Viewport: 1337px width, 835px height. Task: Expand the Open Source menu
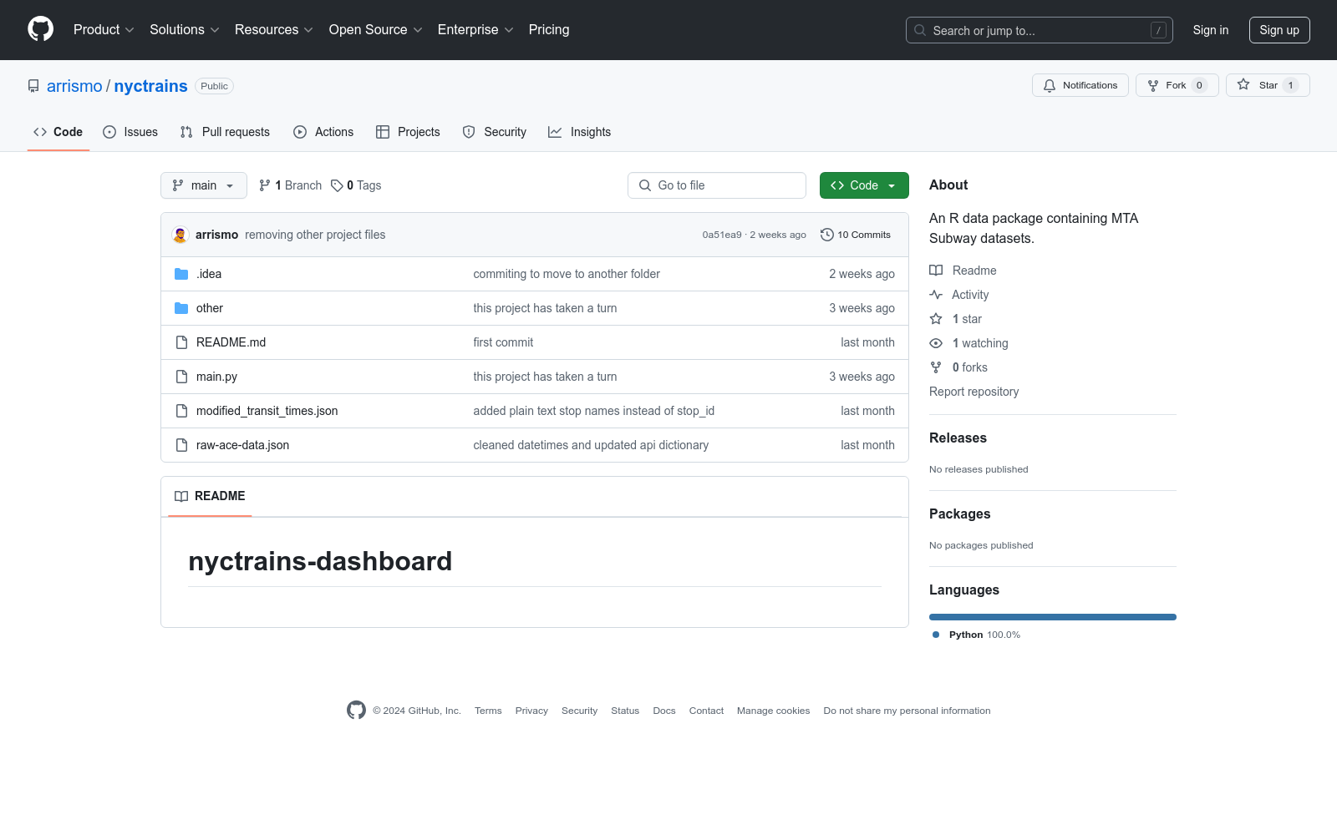tap(376, 30)
